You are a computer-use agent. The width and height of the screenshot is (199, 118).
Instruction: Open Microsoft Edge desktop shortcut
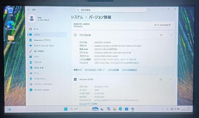coord(11,25)
